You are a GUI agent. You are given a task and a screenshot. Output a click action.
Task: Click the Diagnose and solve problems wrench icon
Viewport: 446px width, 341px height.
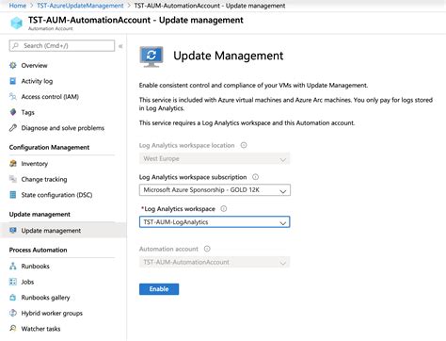coord(13,128)
